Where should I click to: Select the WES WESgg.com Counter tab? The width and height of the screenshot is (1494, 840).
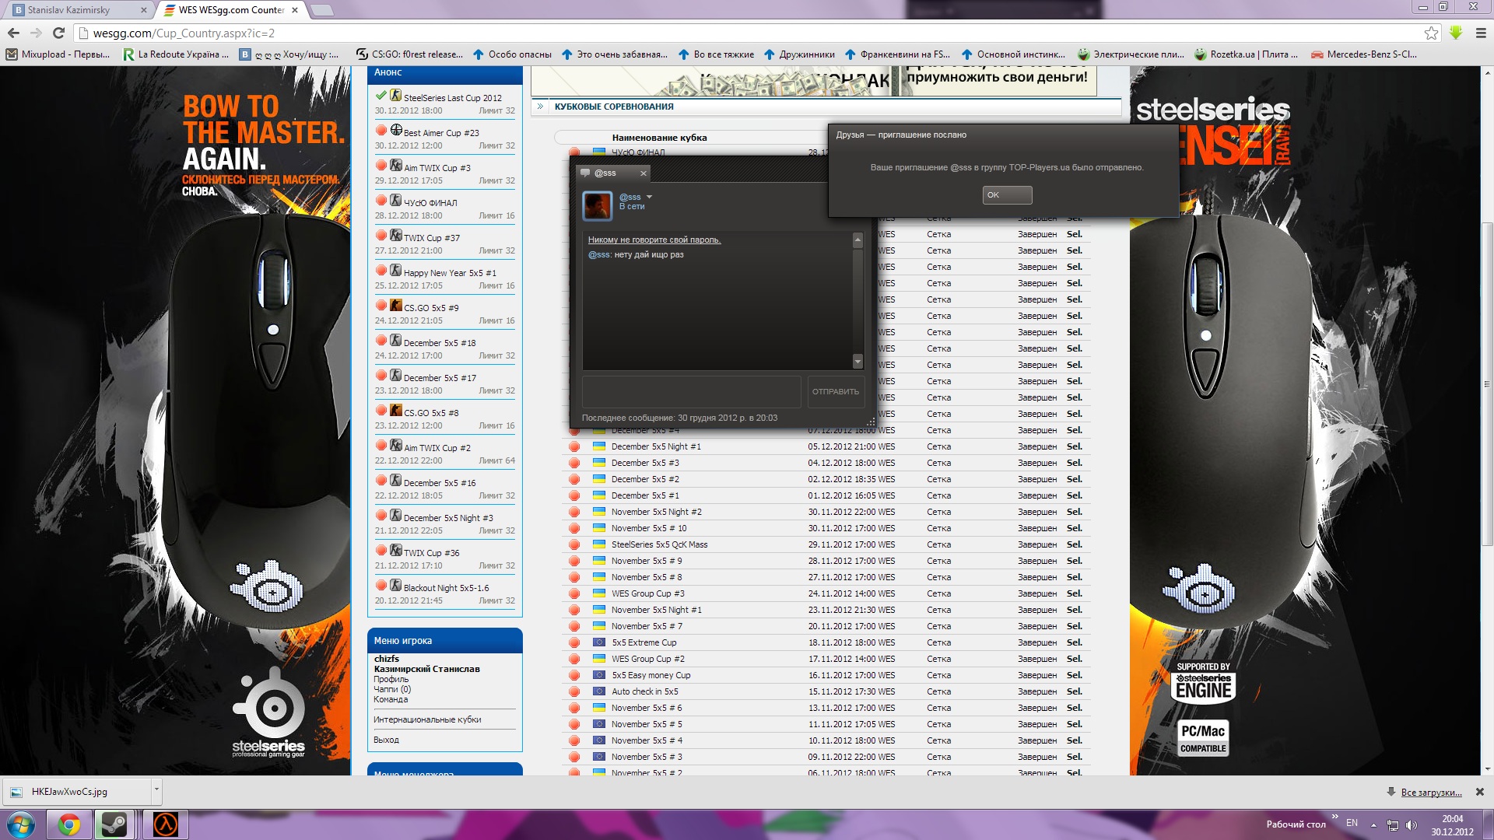click(230, 10)
